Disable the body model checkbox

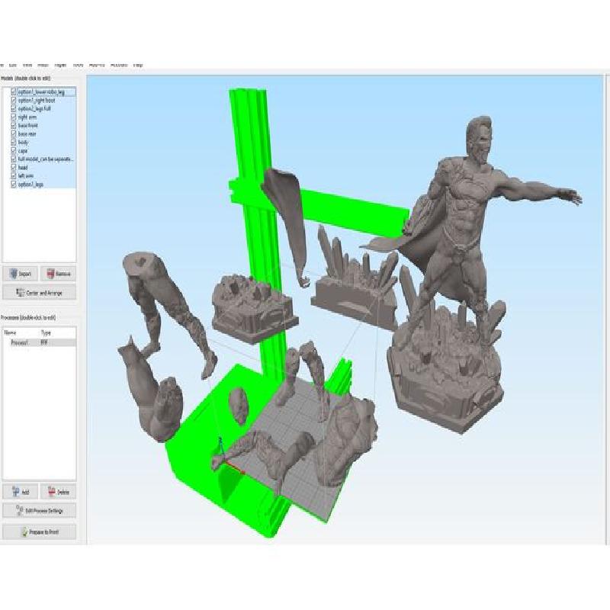[14, 143]
